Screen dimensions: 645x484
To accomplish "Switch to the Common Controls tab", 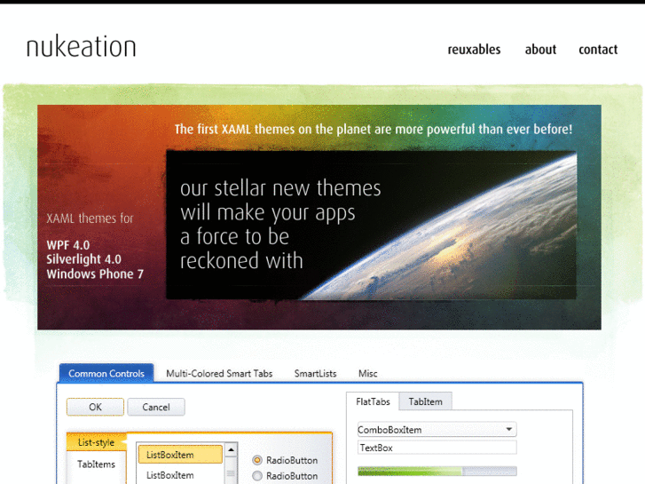I will (x=106, y=374).
